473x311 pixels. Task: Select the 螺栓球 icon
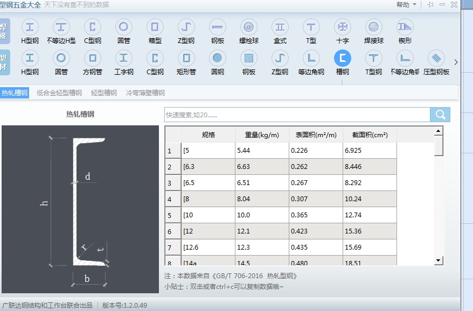pos(249,27)
